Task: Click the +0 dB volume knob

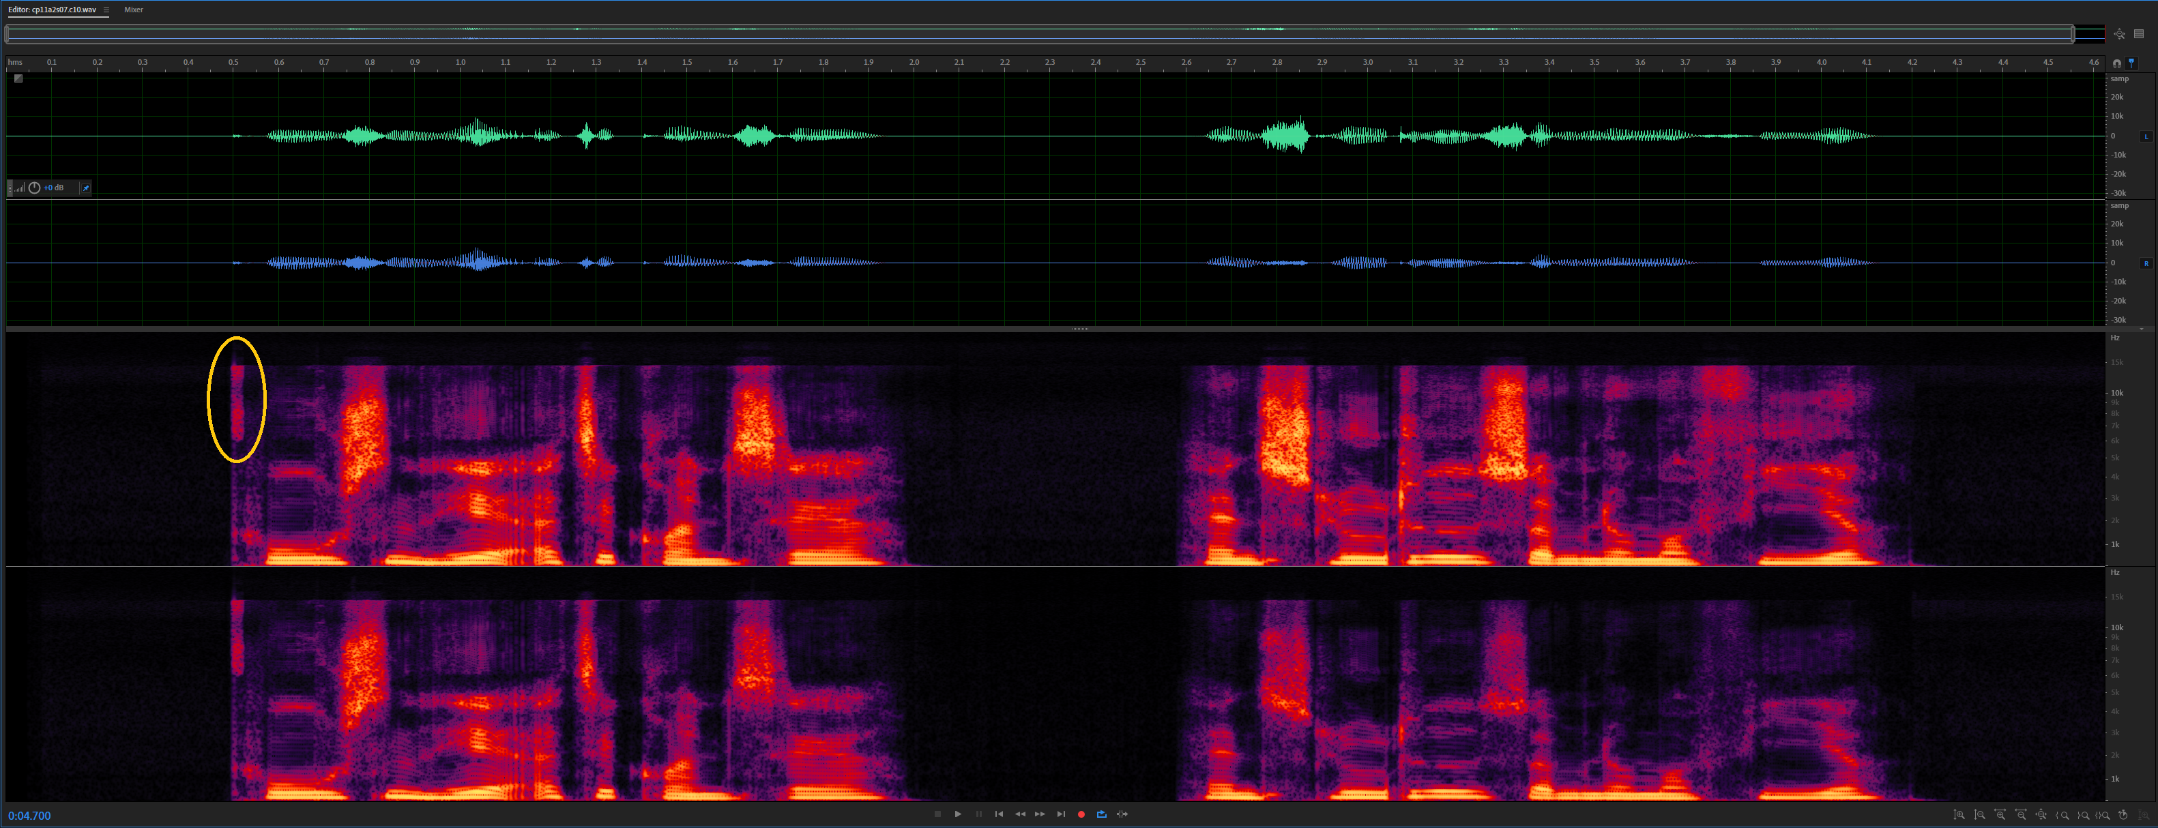Action: pos(34,188)
